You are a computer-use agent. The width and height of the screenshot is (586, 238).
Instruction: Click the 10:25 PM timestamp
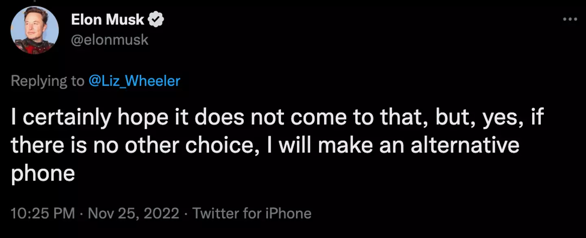click(43, 213)
